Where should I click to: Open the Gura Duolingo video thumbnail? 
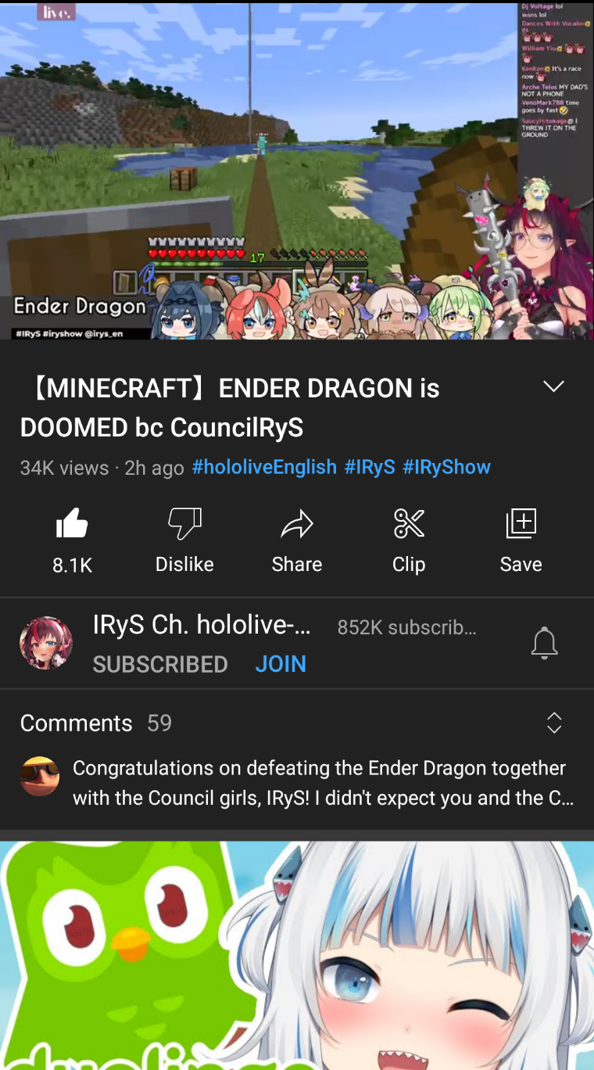[297, 955]
